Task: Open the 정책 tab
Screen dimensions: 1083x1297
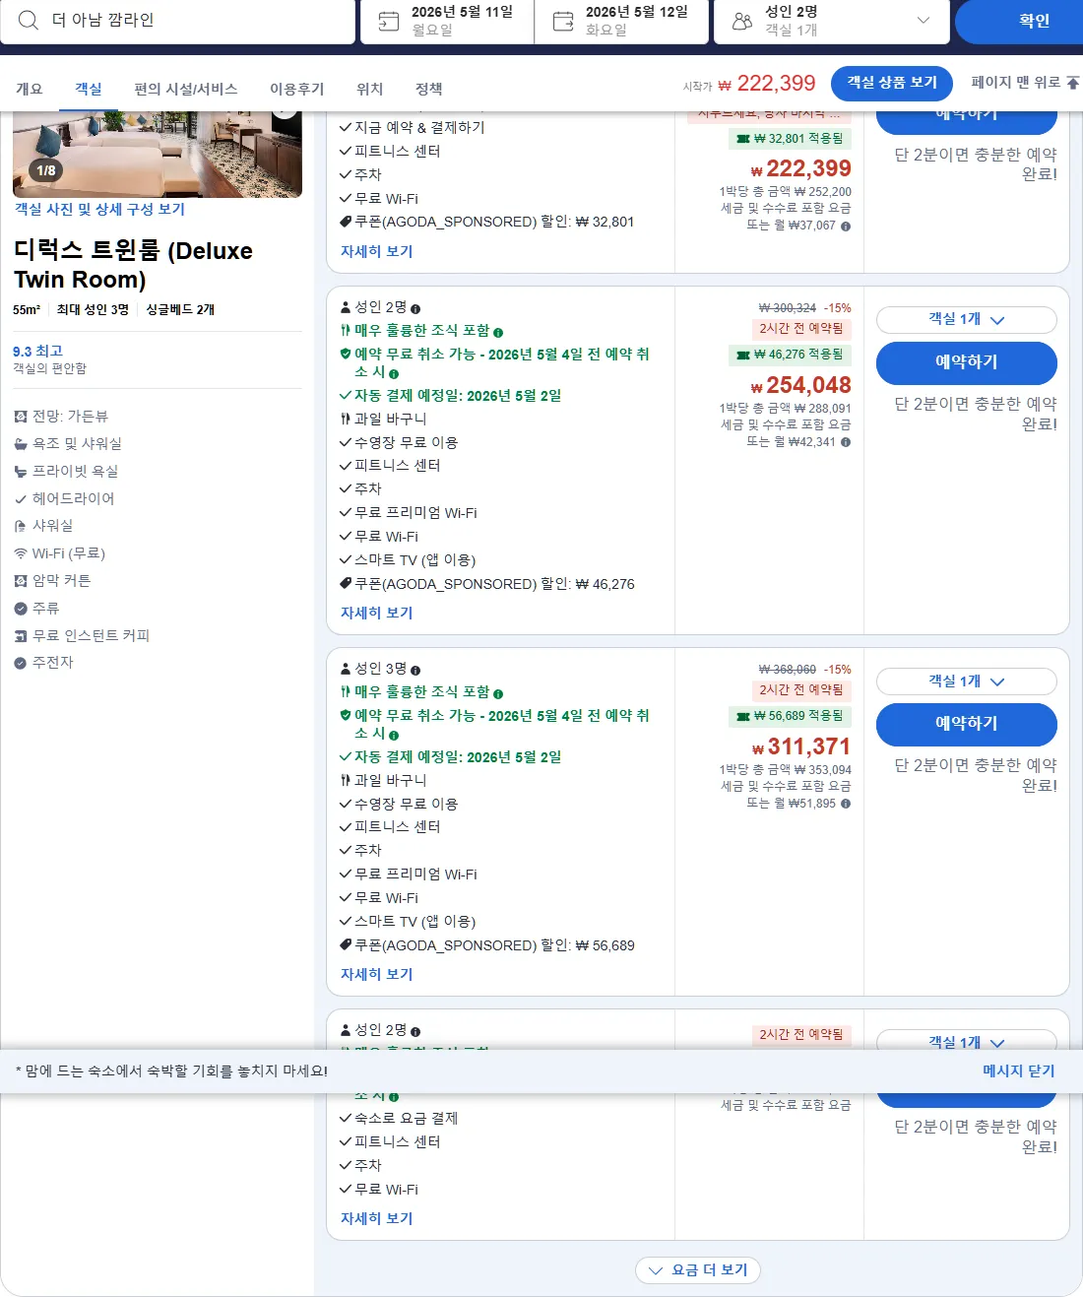Action: [429, 89]
